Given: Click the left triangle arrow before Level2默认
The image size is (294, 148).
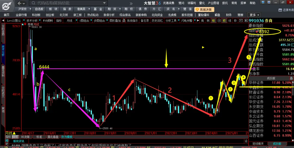Looking at the screenshot, I should (3, 21).
